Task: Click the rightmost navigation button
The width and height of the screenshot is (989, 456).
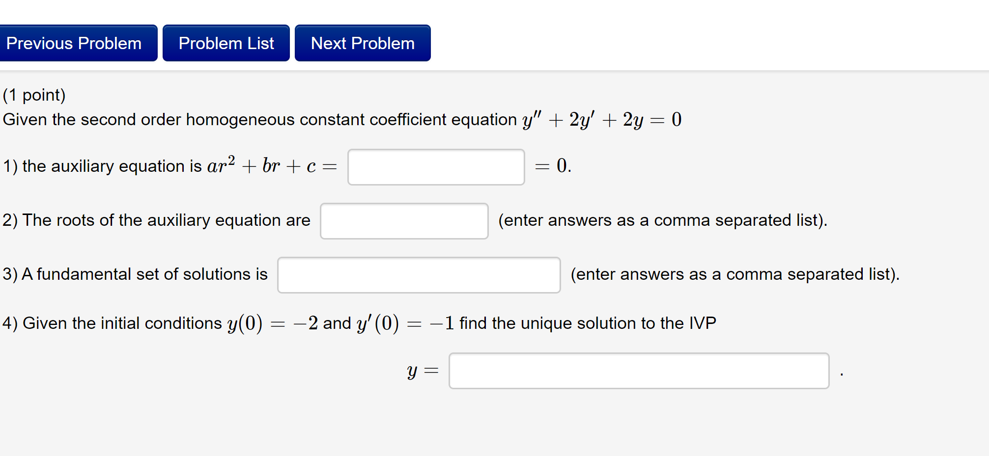Action: (x=362, y=43)
